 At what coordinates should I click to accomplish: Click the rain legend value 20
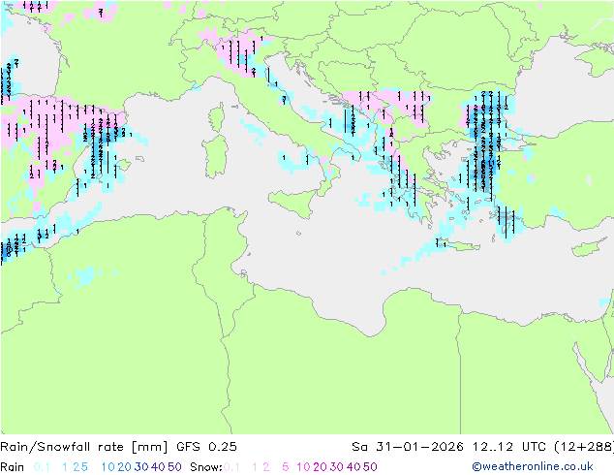[x=124, y=467]
